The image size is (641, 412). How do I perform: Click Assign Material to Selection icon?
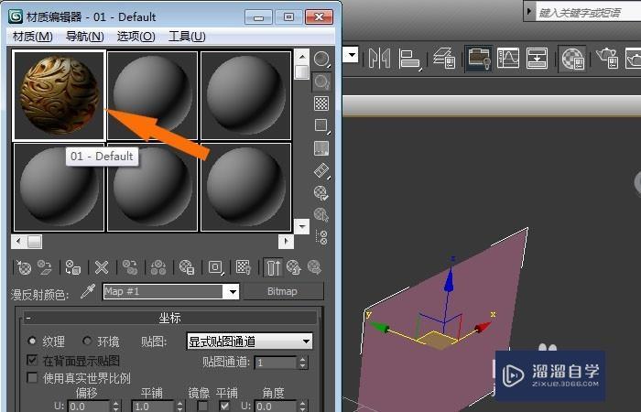pyautogui.click(x=73, y=267)
